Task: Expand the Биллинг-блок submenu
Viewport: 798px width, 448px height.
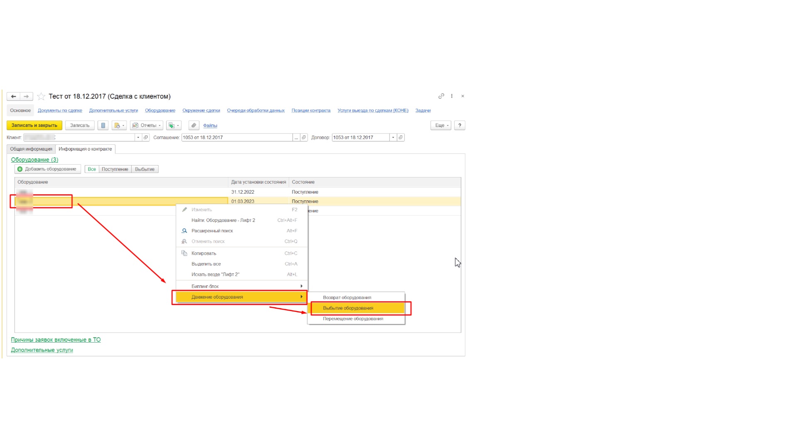Action: tap(242, 286)
